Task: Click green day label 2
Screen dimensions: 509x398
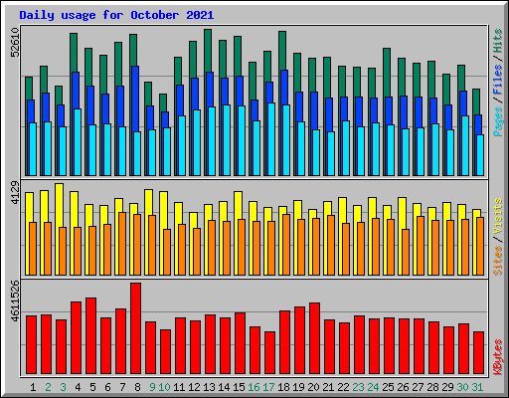Action: (48, 387)
